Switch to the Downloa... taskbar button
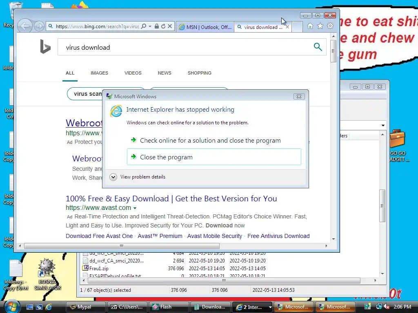This screenshot has width=418, height=313. (210, 307)
